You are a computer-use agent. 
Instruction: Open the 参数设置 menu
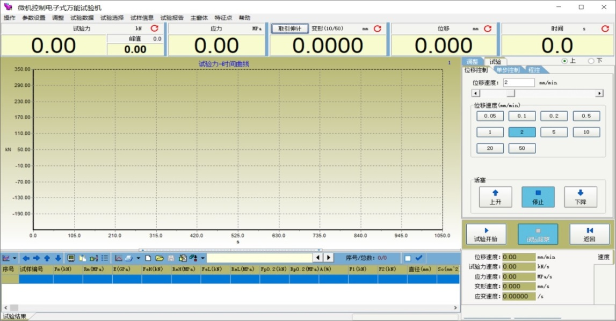[x=34, y=18]
